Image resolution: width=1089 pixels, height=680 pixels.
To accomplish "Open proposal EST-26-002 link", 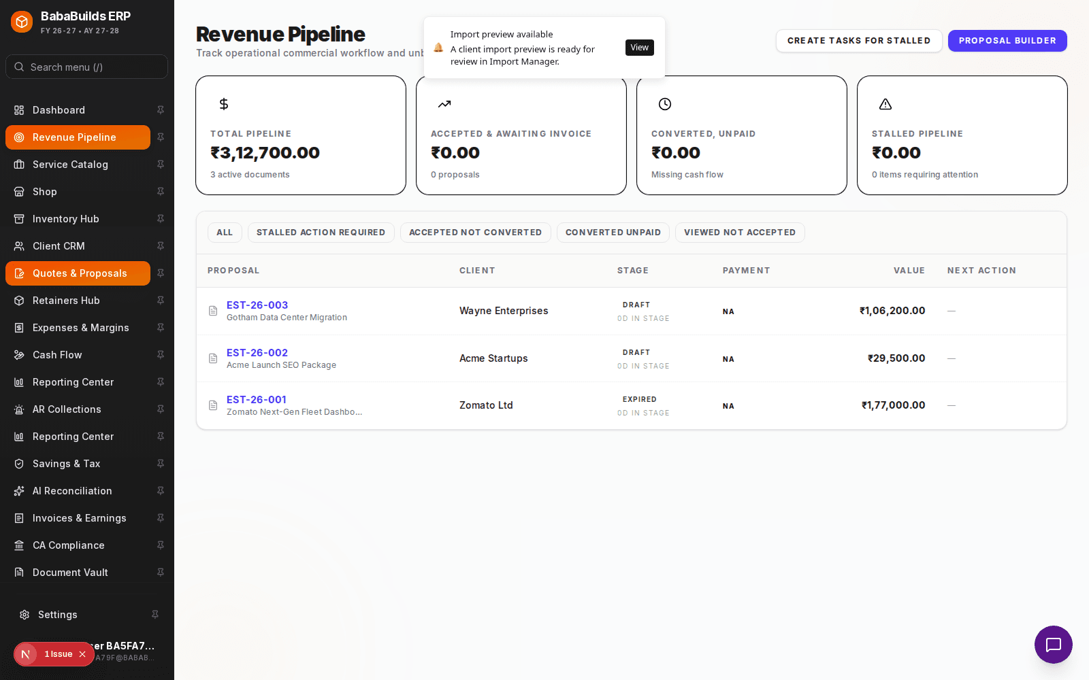I will point(257,353).
